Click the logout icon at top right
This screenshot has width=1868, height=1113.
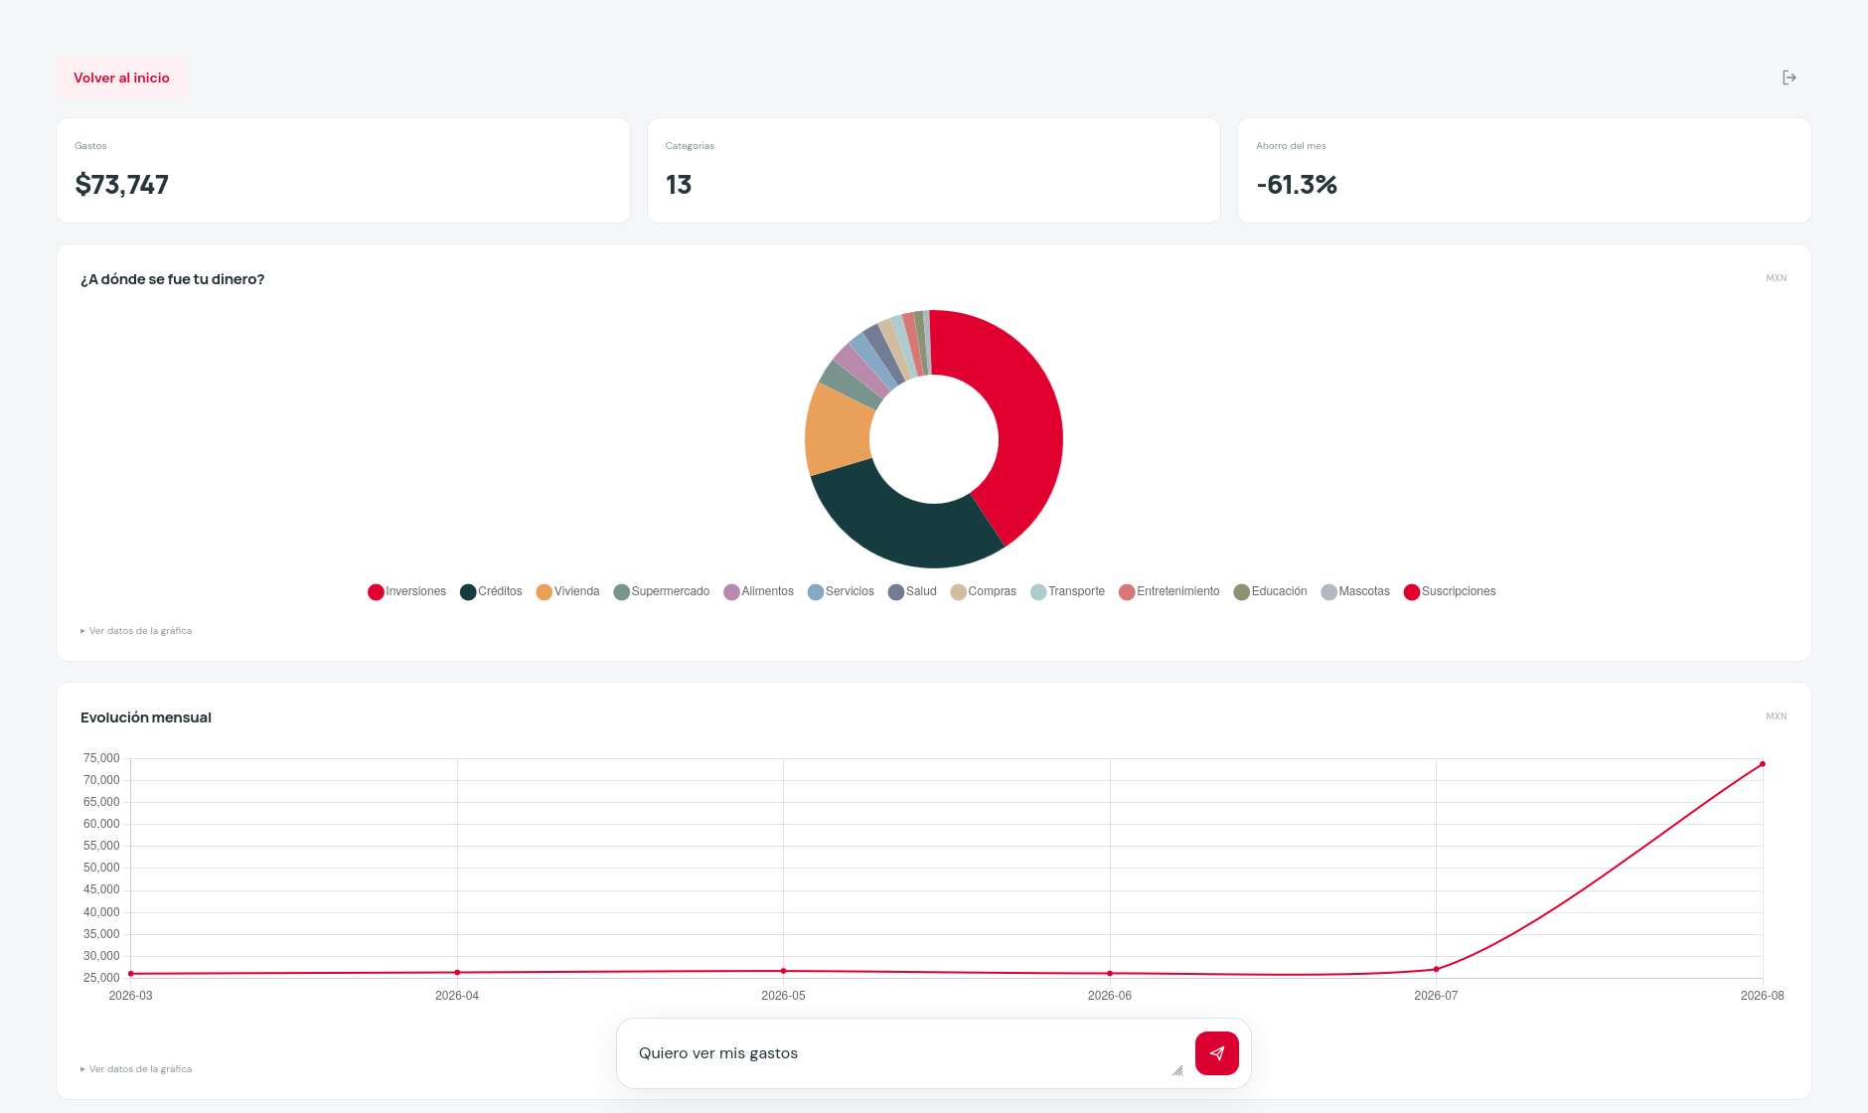coord(1789,78)
